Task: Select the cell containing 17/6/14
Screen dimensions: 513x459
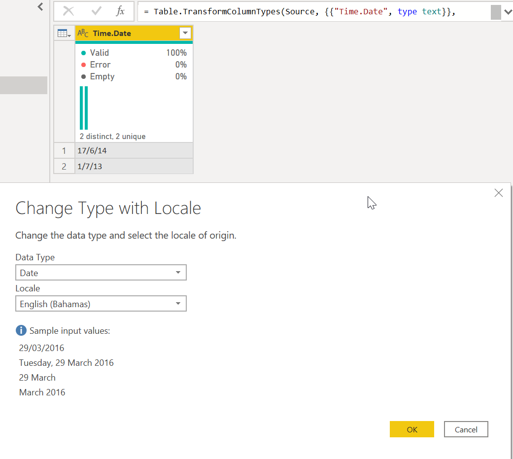Action: pos(134,150)
